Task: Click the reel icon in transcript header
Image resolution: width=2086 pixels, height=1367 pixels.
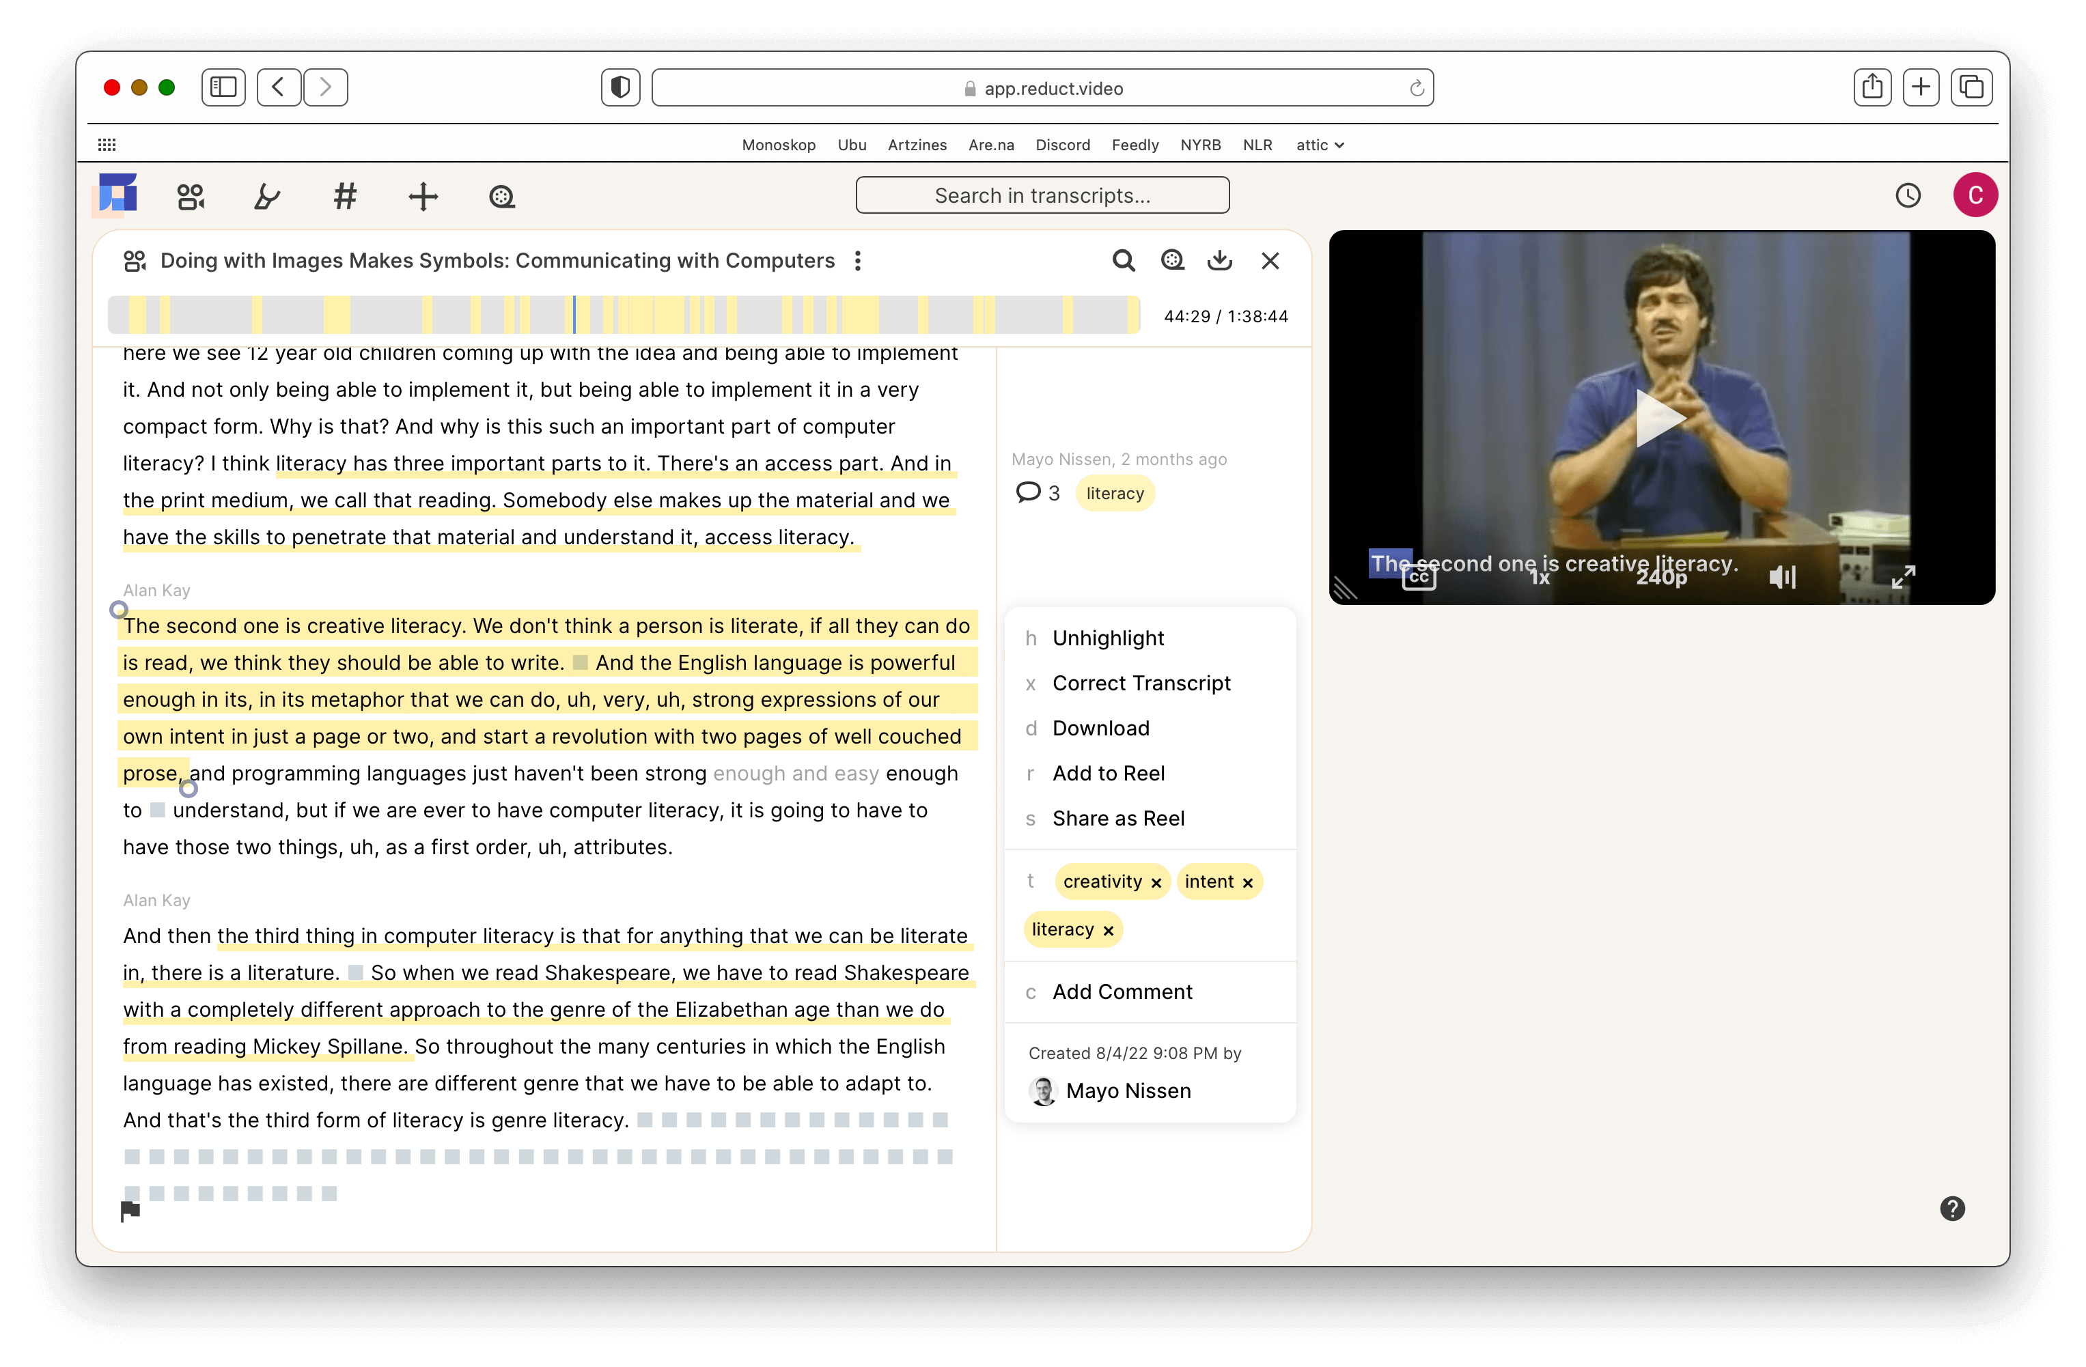Action: (1172, 260)
